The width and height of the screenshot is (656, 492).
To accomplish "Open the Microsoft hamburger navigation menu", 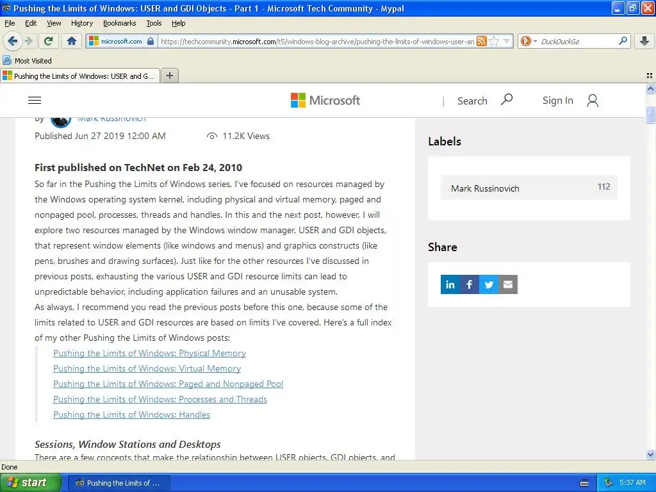I will (35, 101).
